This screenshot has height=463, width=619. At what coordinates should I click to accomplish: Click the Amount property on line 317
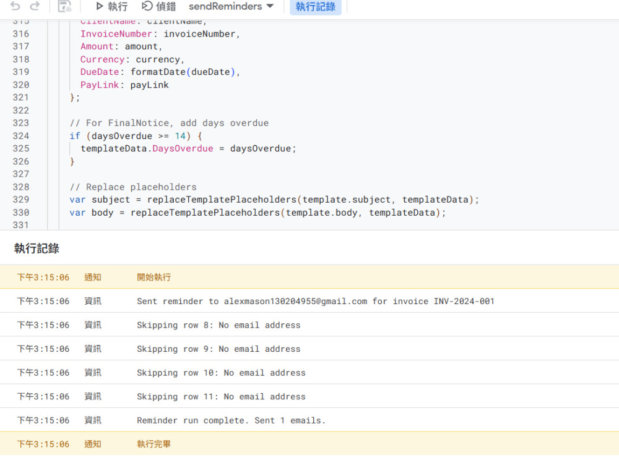pos(97,46)
